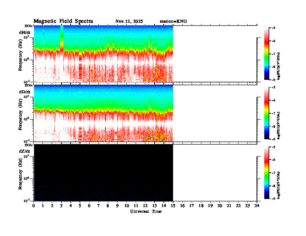The image size is (306, 236).
Task: Click the "-6" tick on the dD/dt colorbar
Action: pos(274,100)
